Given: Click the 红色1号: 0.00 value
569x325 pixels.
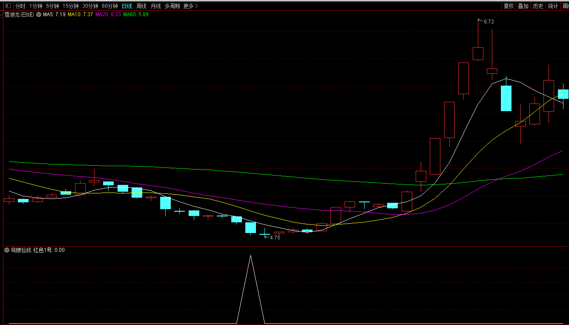Looking at the screenshot, I should tap(49, 250).
